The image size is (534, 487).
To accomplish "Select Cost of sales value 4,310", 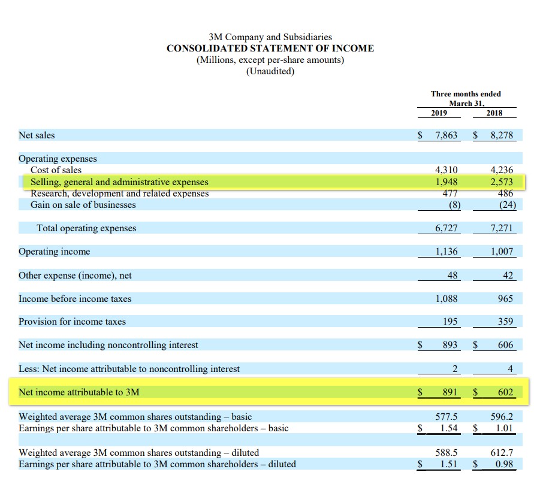I will tap(446, 170).
